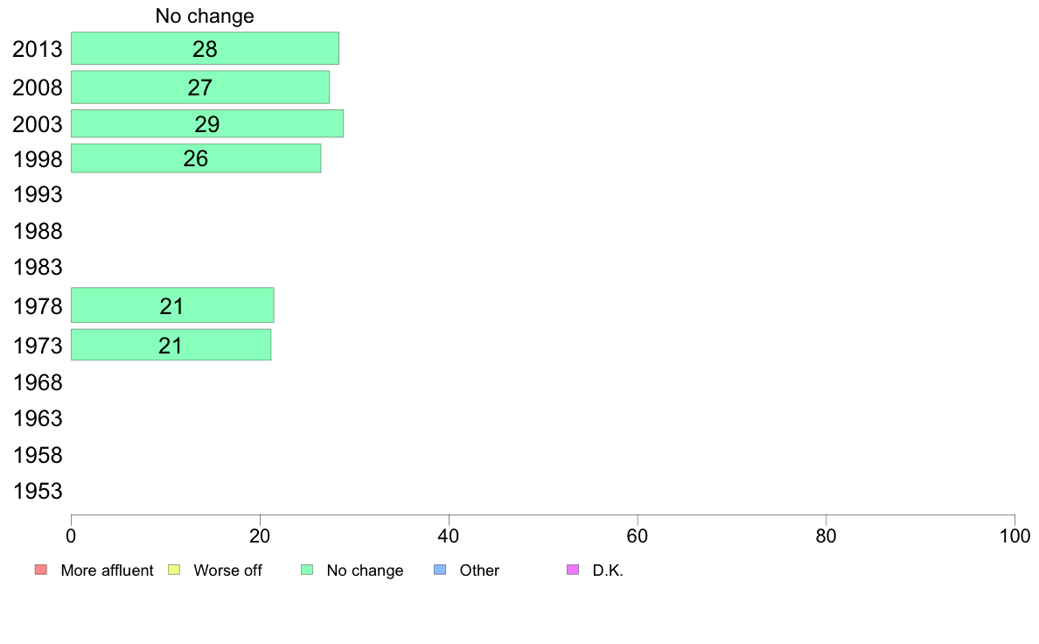Click the 1953 year label
1039x644 pixels.
[x=38, y=491]
